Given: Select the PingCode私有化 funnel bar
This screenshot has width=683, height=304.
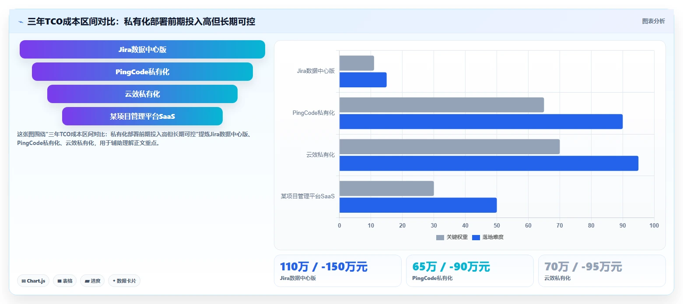Looking at the screenshot, I should click(x=142, y=72).
